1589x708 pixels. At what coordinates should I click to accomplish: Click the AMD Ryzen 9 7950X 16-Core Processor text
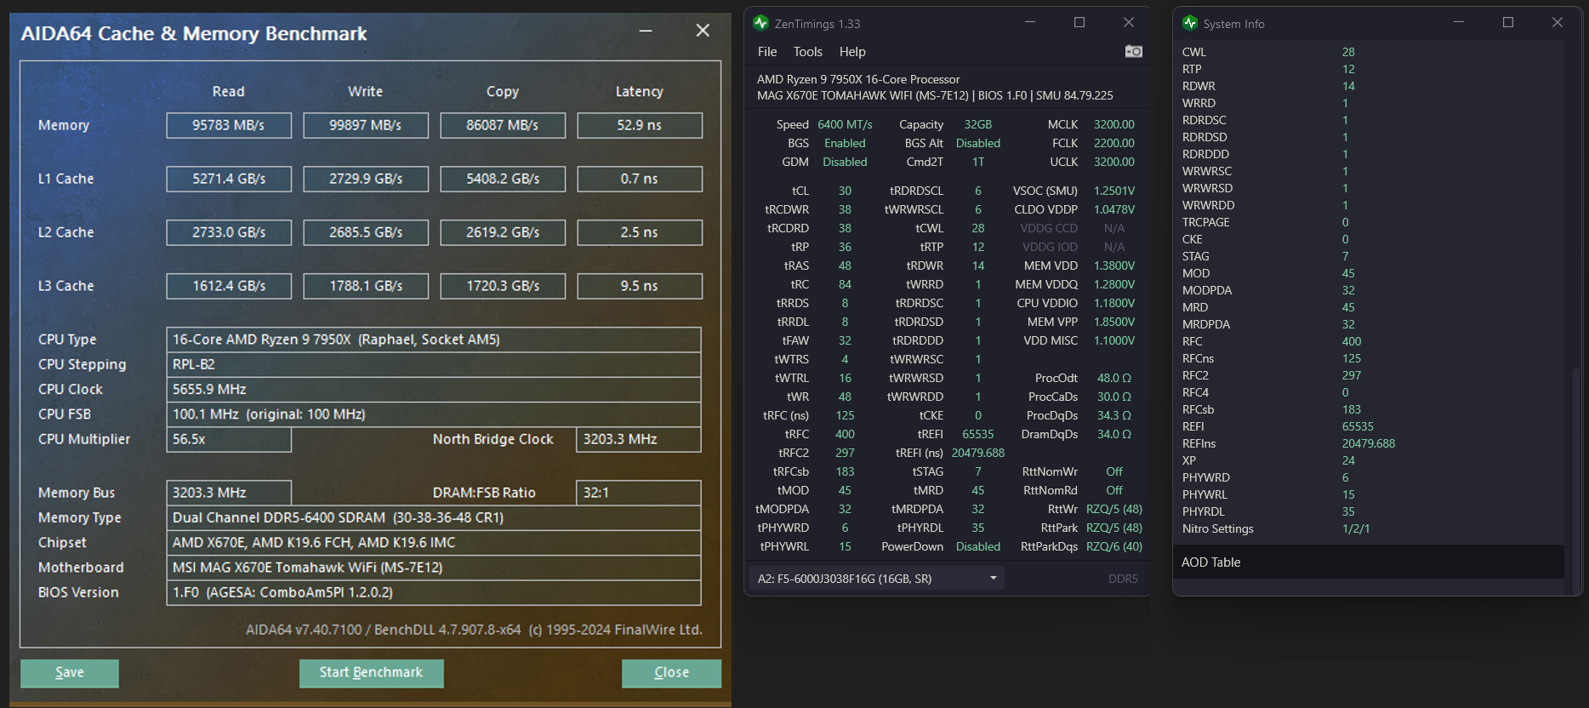click(858, 79)
